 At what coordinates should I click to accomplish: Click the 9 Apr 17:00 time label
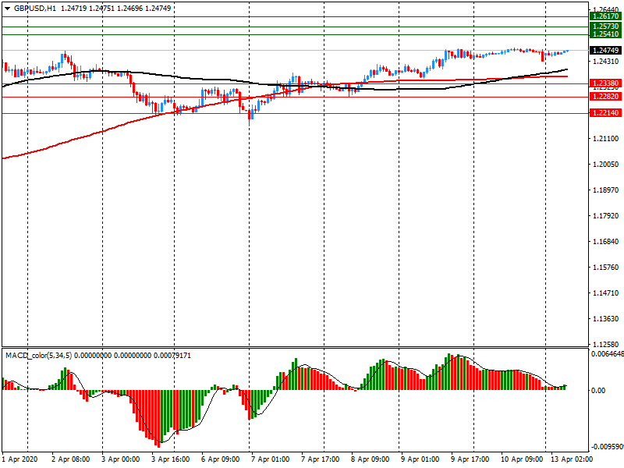(470, 459)
